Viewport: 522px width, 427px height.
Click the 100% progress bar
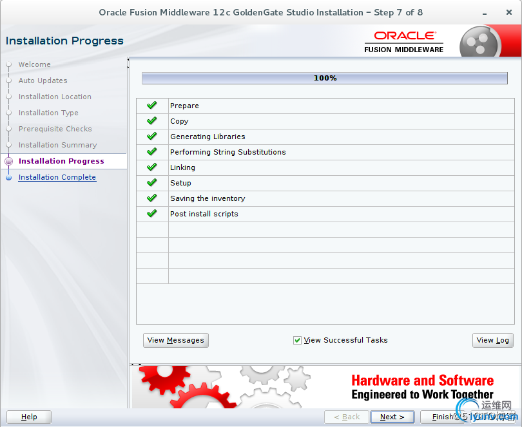tap(325, 78)
